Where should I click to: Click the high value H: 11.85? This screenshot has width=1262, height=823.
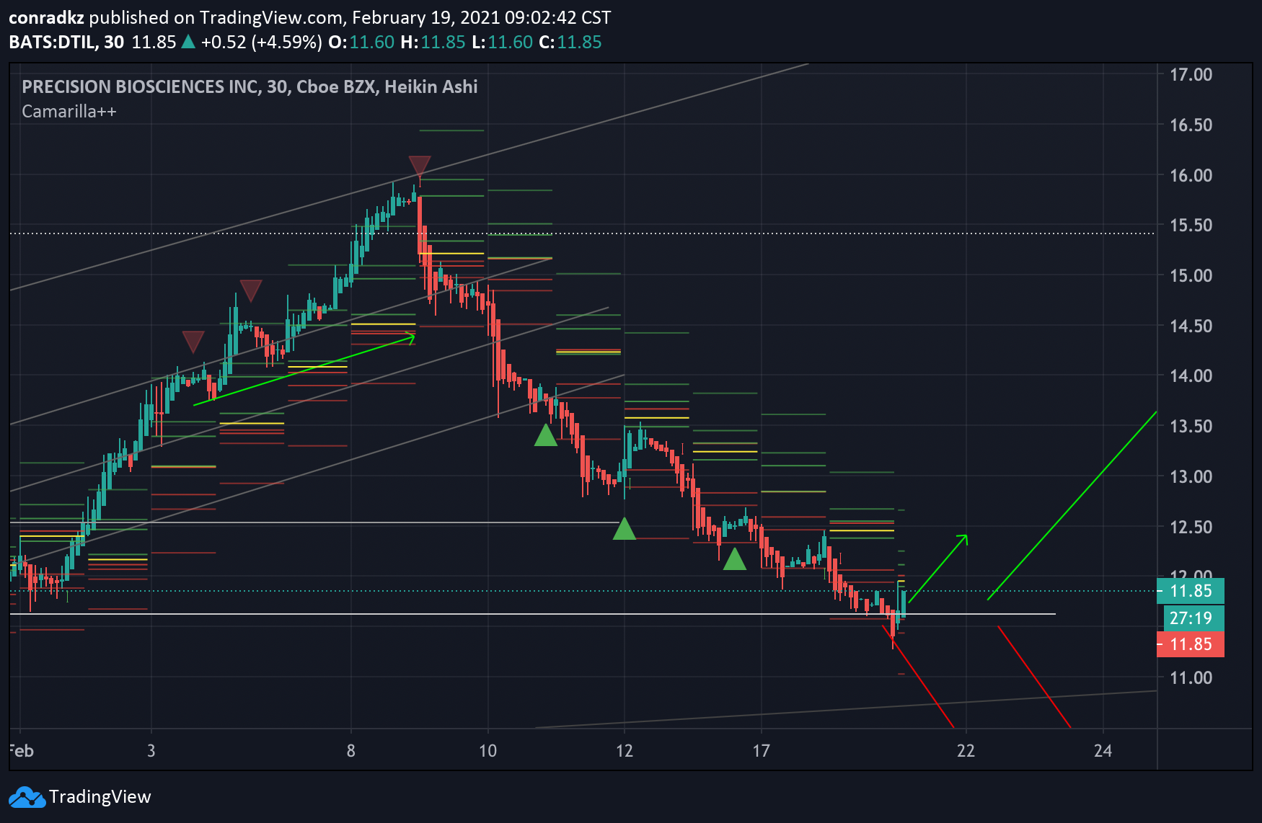[433, 42]
